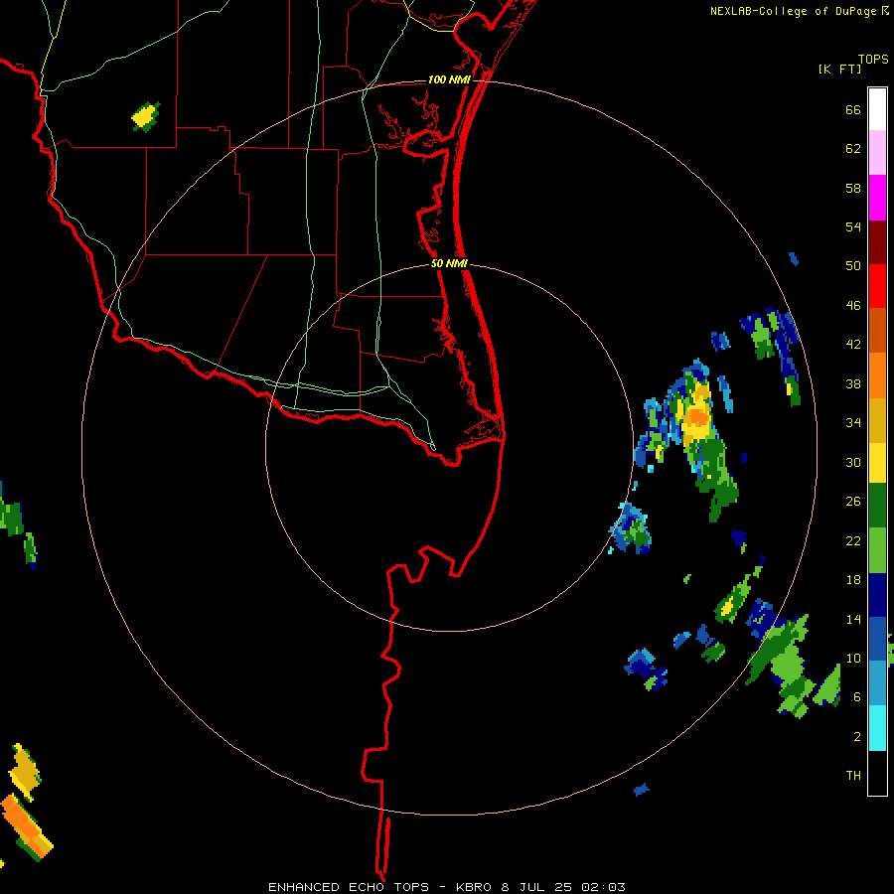This screenshot has height=894, width=894.
Task: Click the 6 legend value
Action: click(857, 697)
